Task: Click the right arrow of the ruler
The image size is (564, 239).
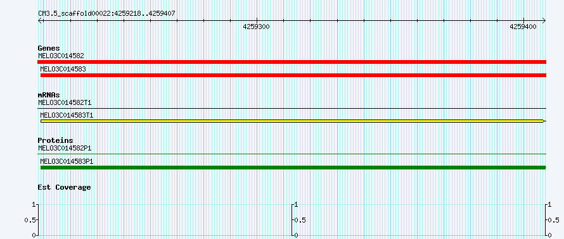Action: (544, 21)
